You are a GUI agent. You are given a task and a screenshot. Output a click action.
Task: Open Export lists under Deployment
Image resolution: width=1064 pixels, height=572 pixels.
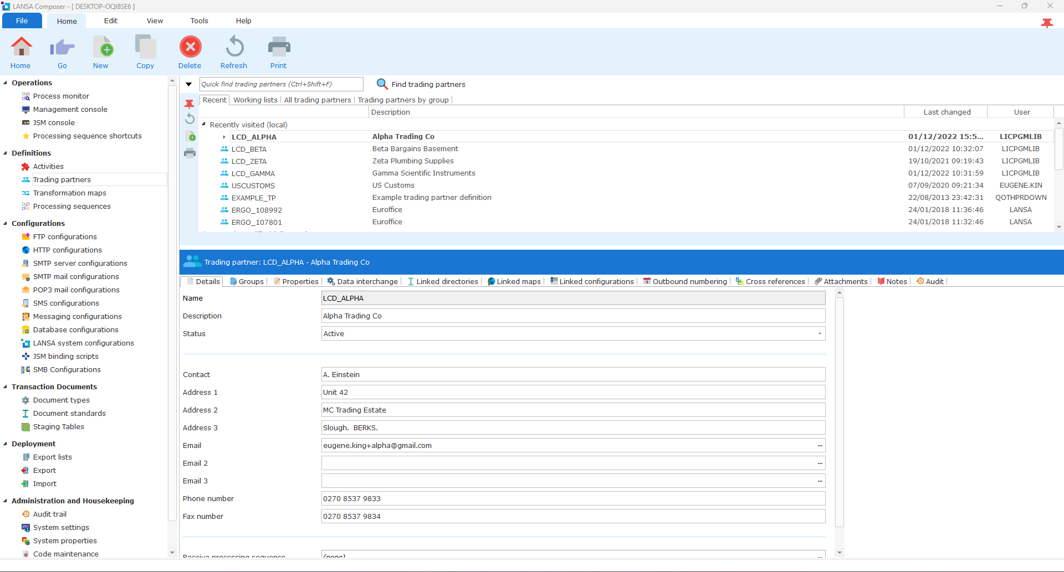click(x=52, y=457)
